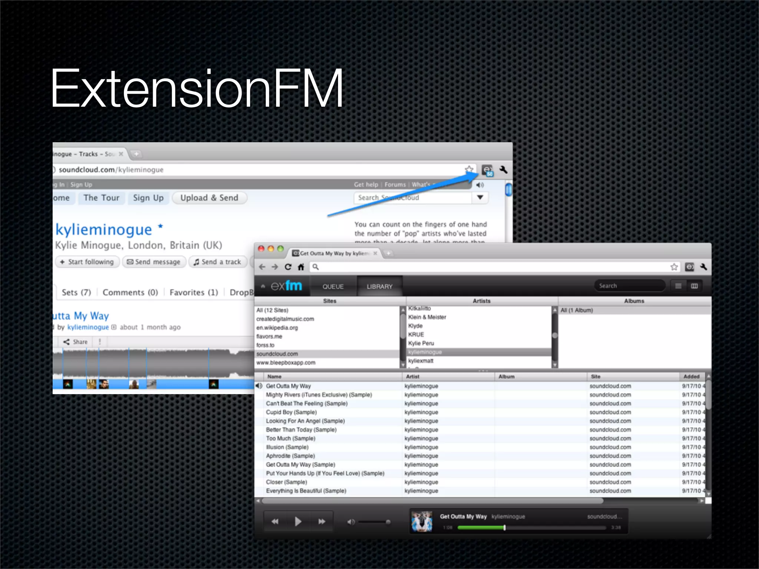Select www.bleepboxapp.com in Sites list
Screen dimensions: 759x569
coord(327,363)
